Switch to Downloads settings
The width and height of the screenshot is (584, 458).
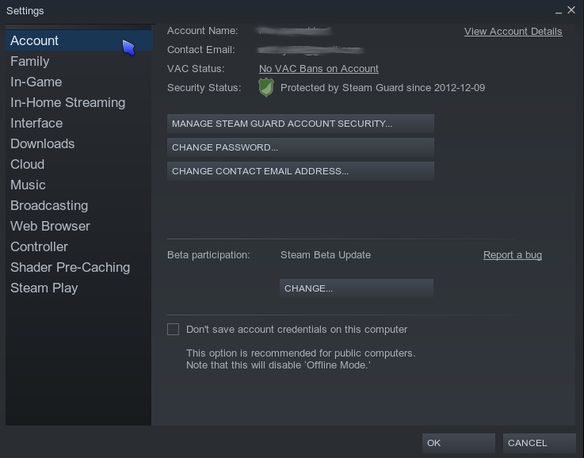coord(79,143)
